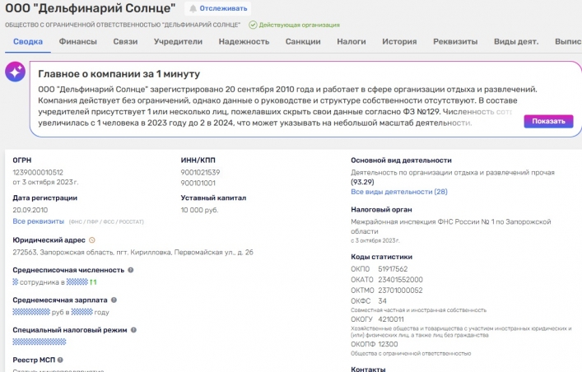Click help icon beside Реестр МСП

pos(59,360)
